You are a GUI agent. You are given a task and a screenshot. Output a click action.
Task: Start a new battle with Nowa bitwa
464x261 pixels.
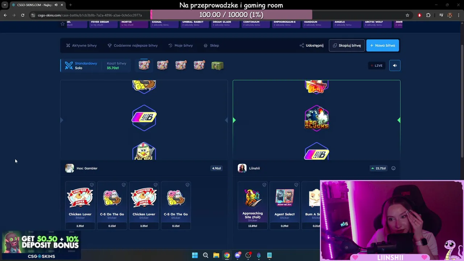point(382,45)
